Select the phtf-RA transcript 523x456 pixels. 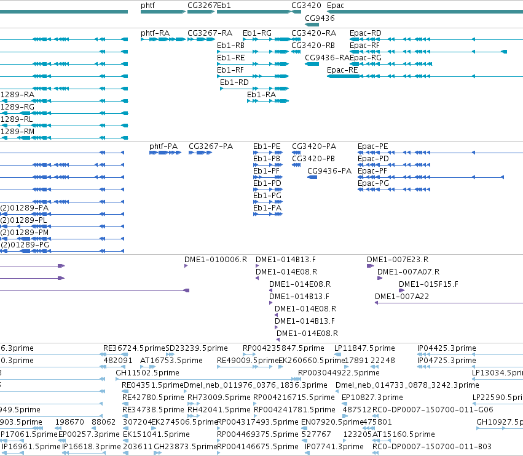click(163, 39)
